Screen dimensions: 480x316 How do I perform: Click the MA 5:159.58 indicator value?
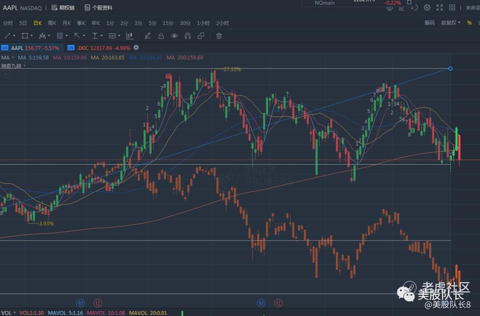(x=33, y=57)
